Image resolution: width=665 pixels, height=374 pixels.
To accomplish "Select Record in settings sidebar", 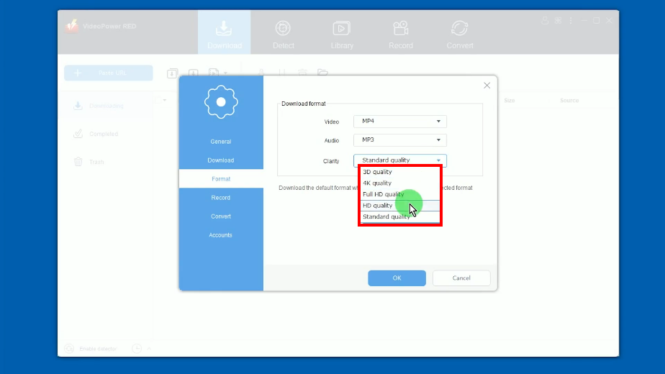I will tap(221, 198).
